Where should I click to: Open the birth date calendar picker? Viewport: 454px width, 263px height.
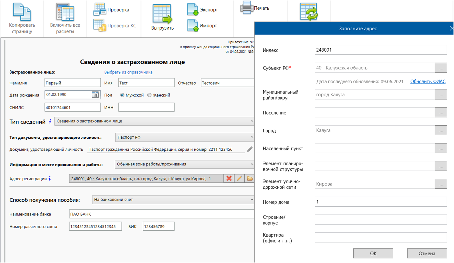coord(95,95)
